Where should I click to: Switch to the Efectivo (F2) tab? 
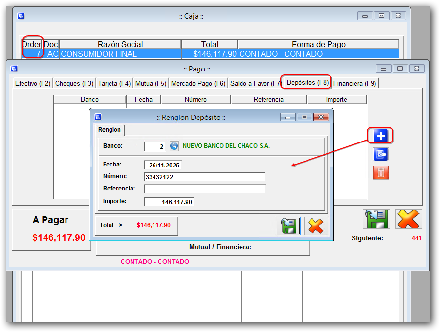(x=33, y=83)
